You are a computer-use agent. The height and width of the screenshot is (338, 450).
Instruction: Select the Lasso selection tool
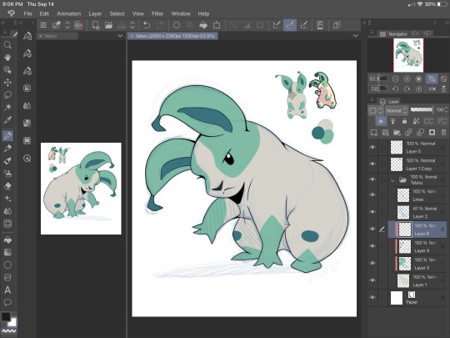tap(7, 95)
